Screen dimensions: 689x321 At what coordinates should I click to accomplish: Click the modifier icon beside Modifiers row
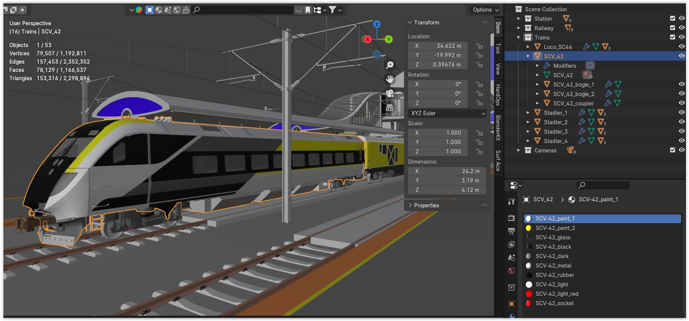590,65
